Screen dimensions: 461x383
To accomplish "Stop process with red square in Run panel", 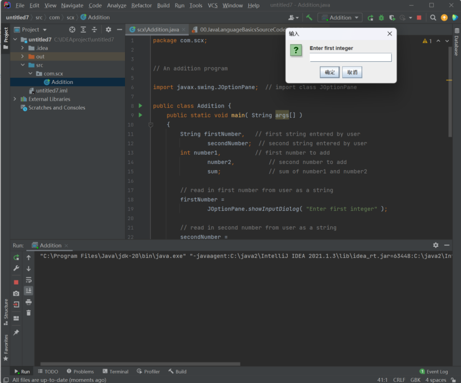I will (16, 282).
